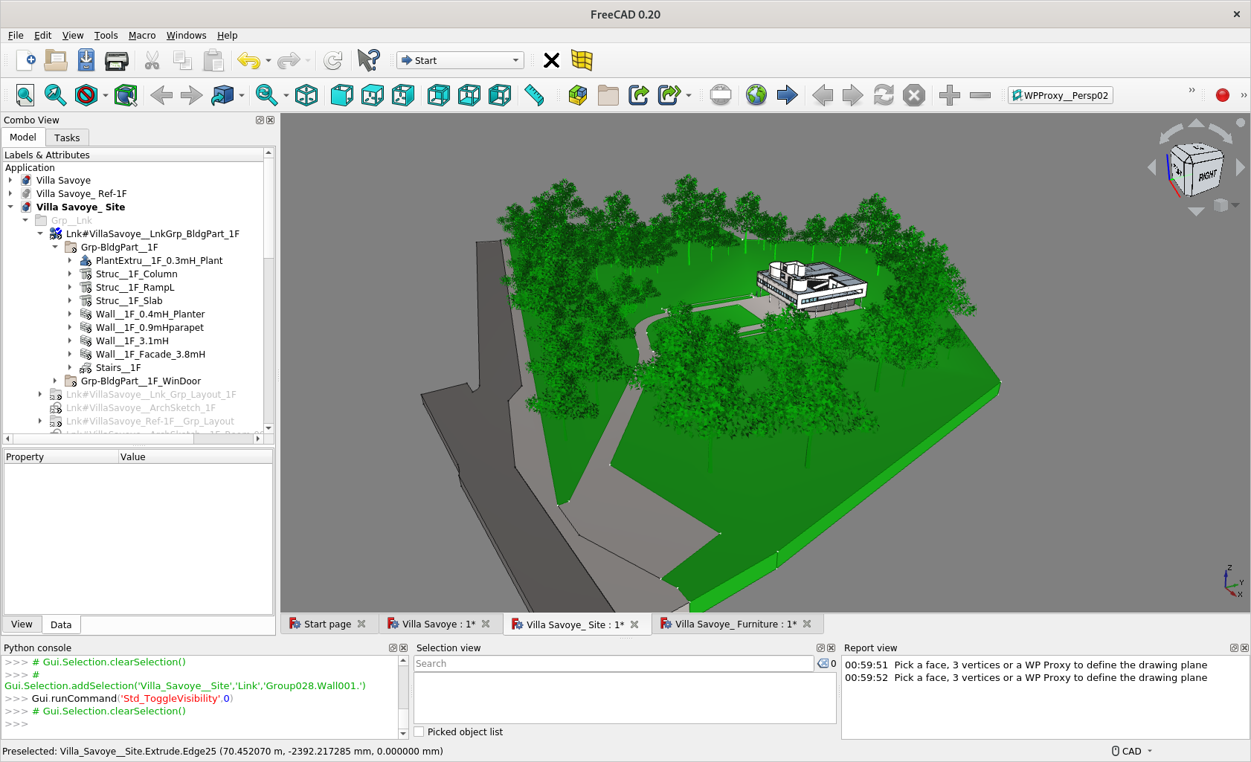The image size is (1251, 762).
Task: Open the File menu
Action: click(16, 35)
